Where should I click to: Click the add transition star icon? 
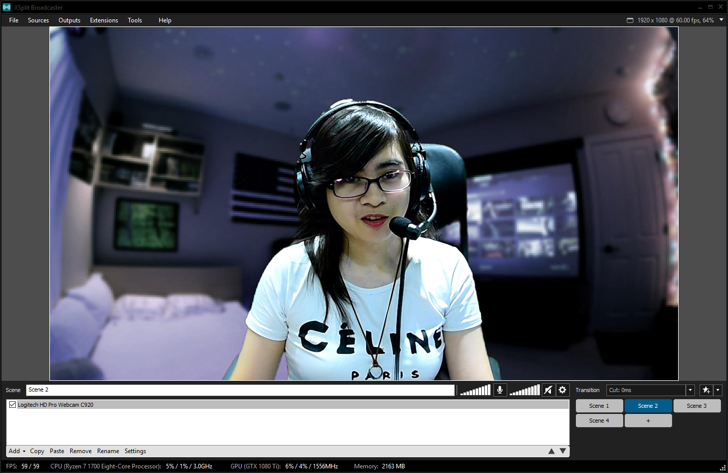point(706,390)
